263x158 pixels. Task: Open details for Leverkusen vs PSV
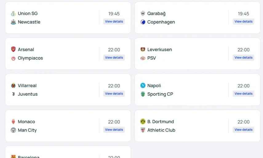(243, 58)
